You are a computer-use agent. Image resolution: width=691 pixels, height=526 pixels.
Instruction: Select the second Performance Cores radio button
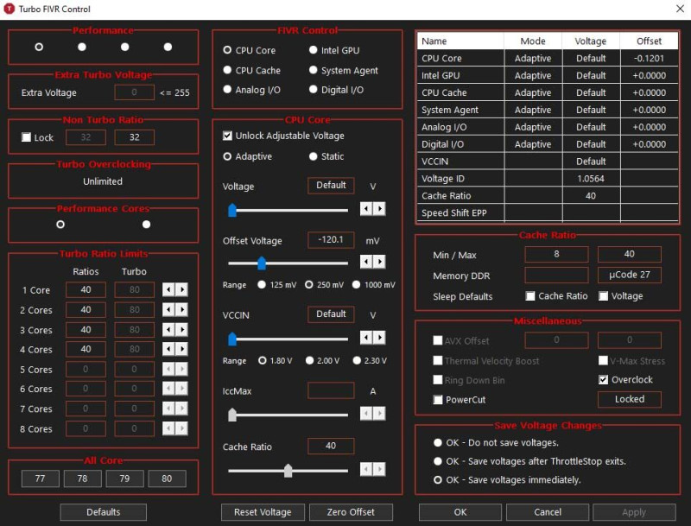coord(146,225)
